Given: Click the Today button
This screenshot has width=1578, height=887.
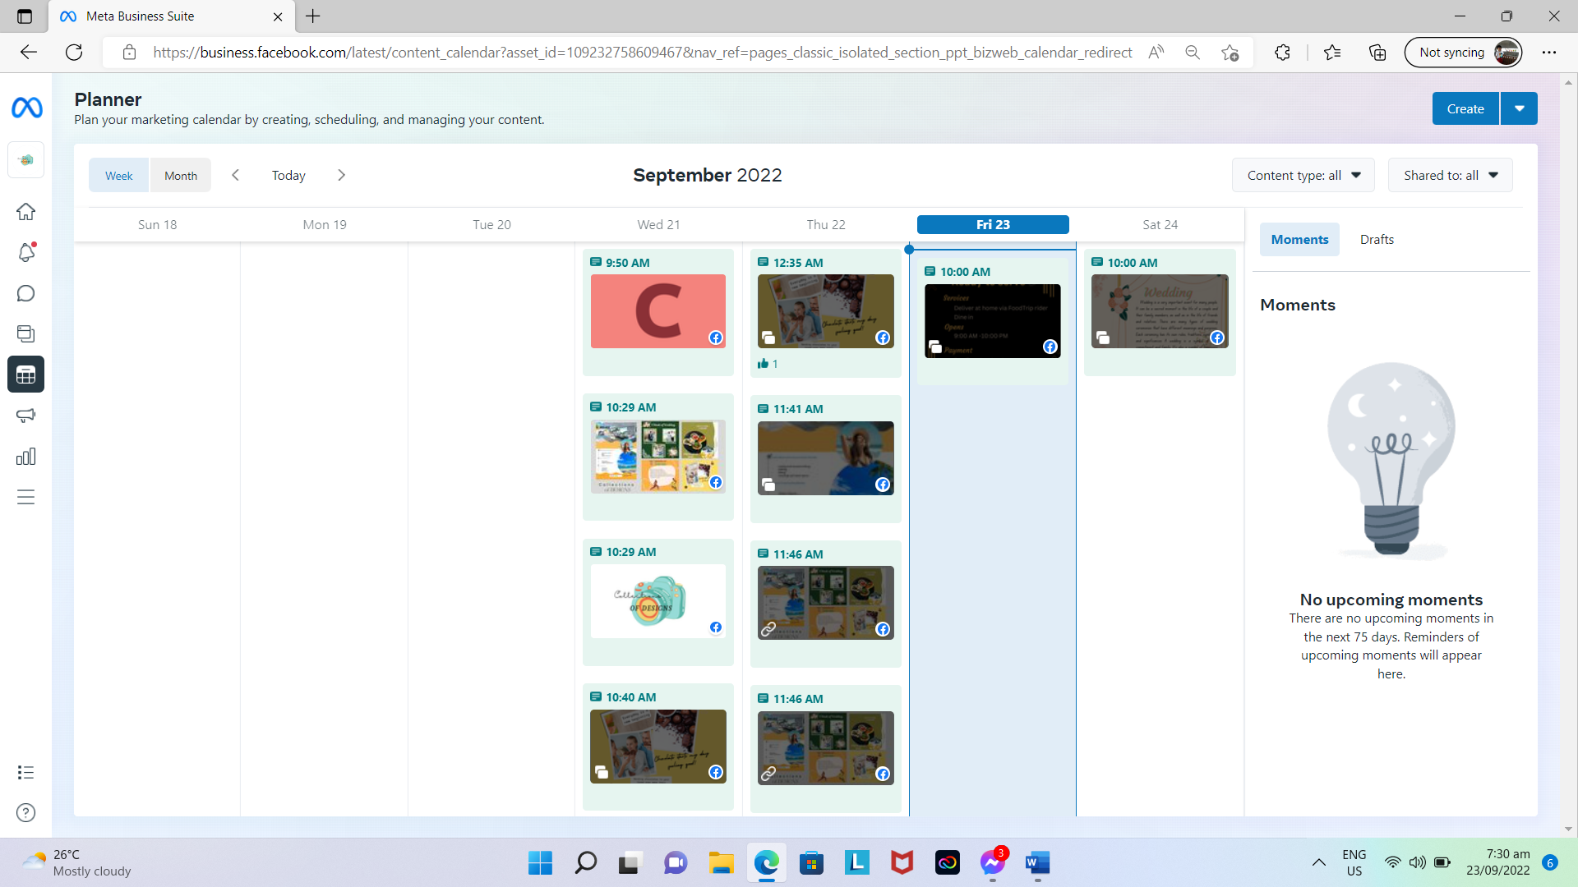Looking at the screenshot, I should click(288, 175).
